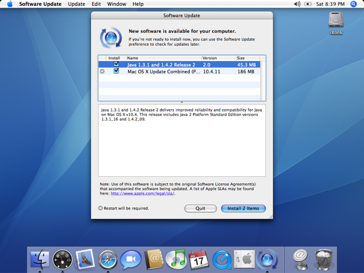Uncheck install box for Mac OS X Update Combined
The height and width of the screenshot is (273, 364).
pyautogui.click(x=116, y=71)
